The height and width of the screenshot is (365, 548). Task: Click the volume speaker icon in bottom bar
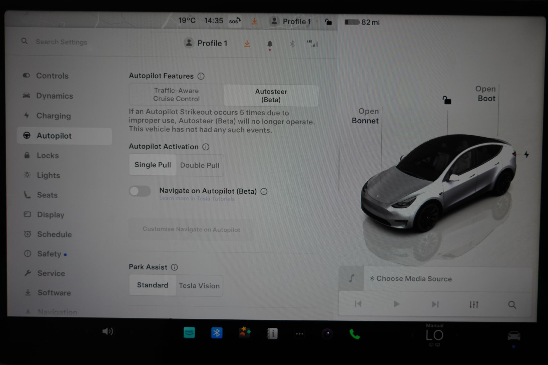[108, 332]
